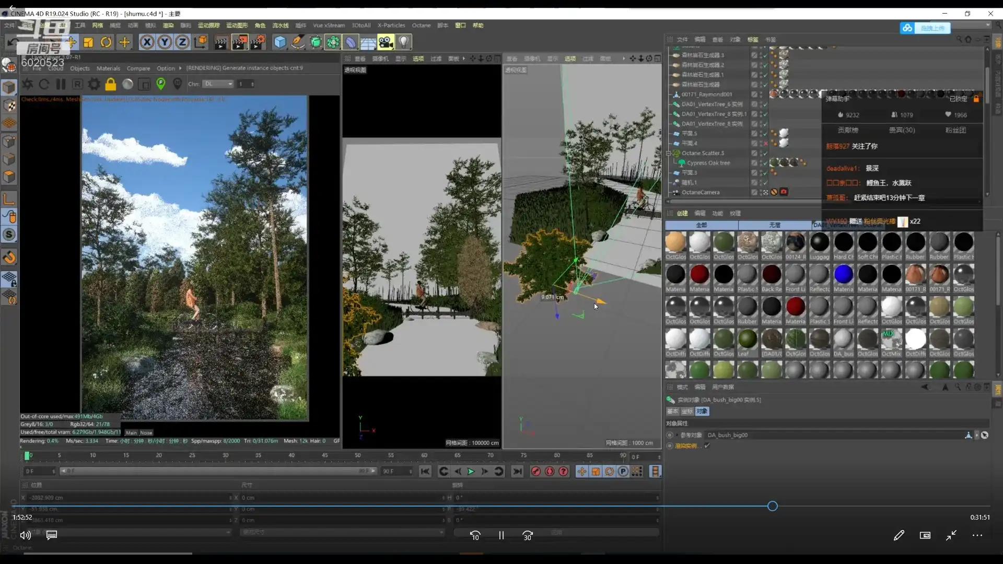Click the green pick focus icon
Image resolution: width=1003 pixels, height=564 pixels.
point(161,84)
